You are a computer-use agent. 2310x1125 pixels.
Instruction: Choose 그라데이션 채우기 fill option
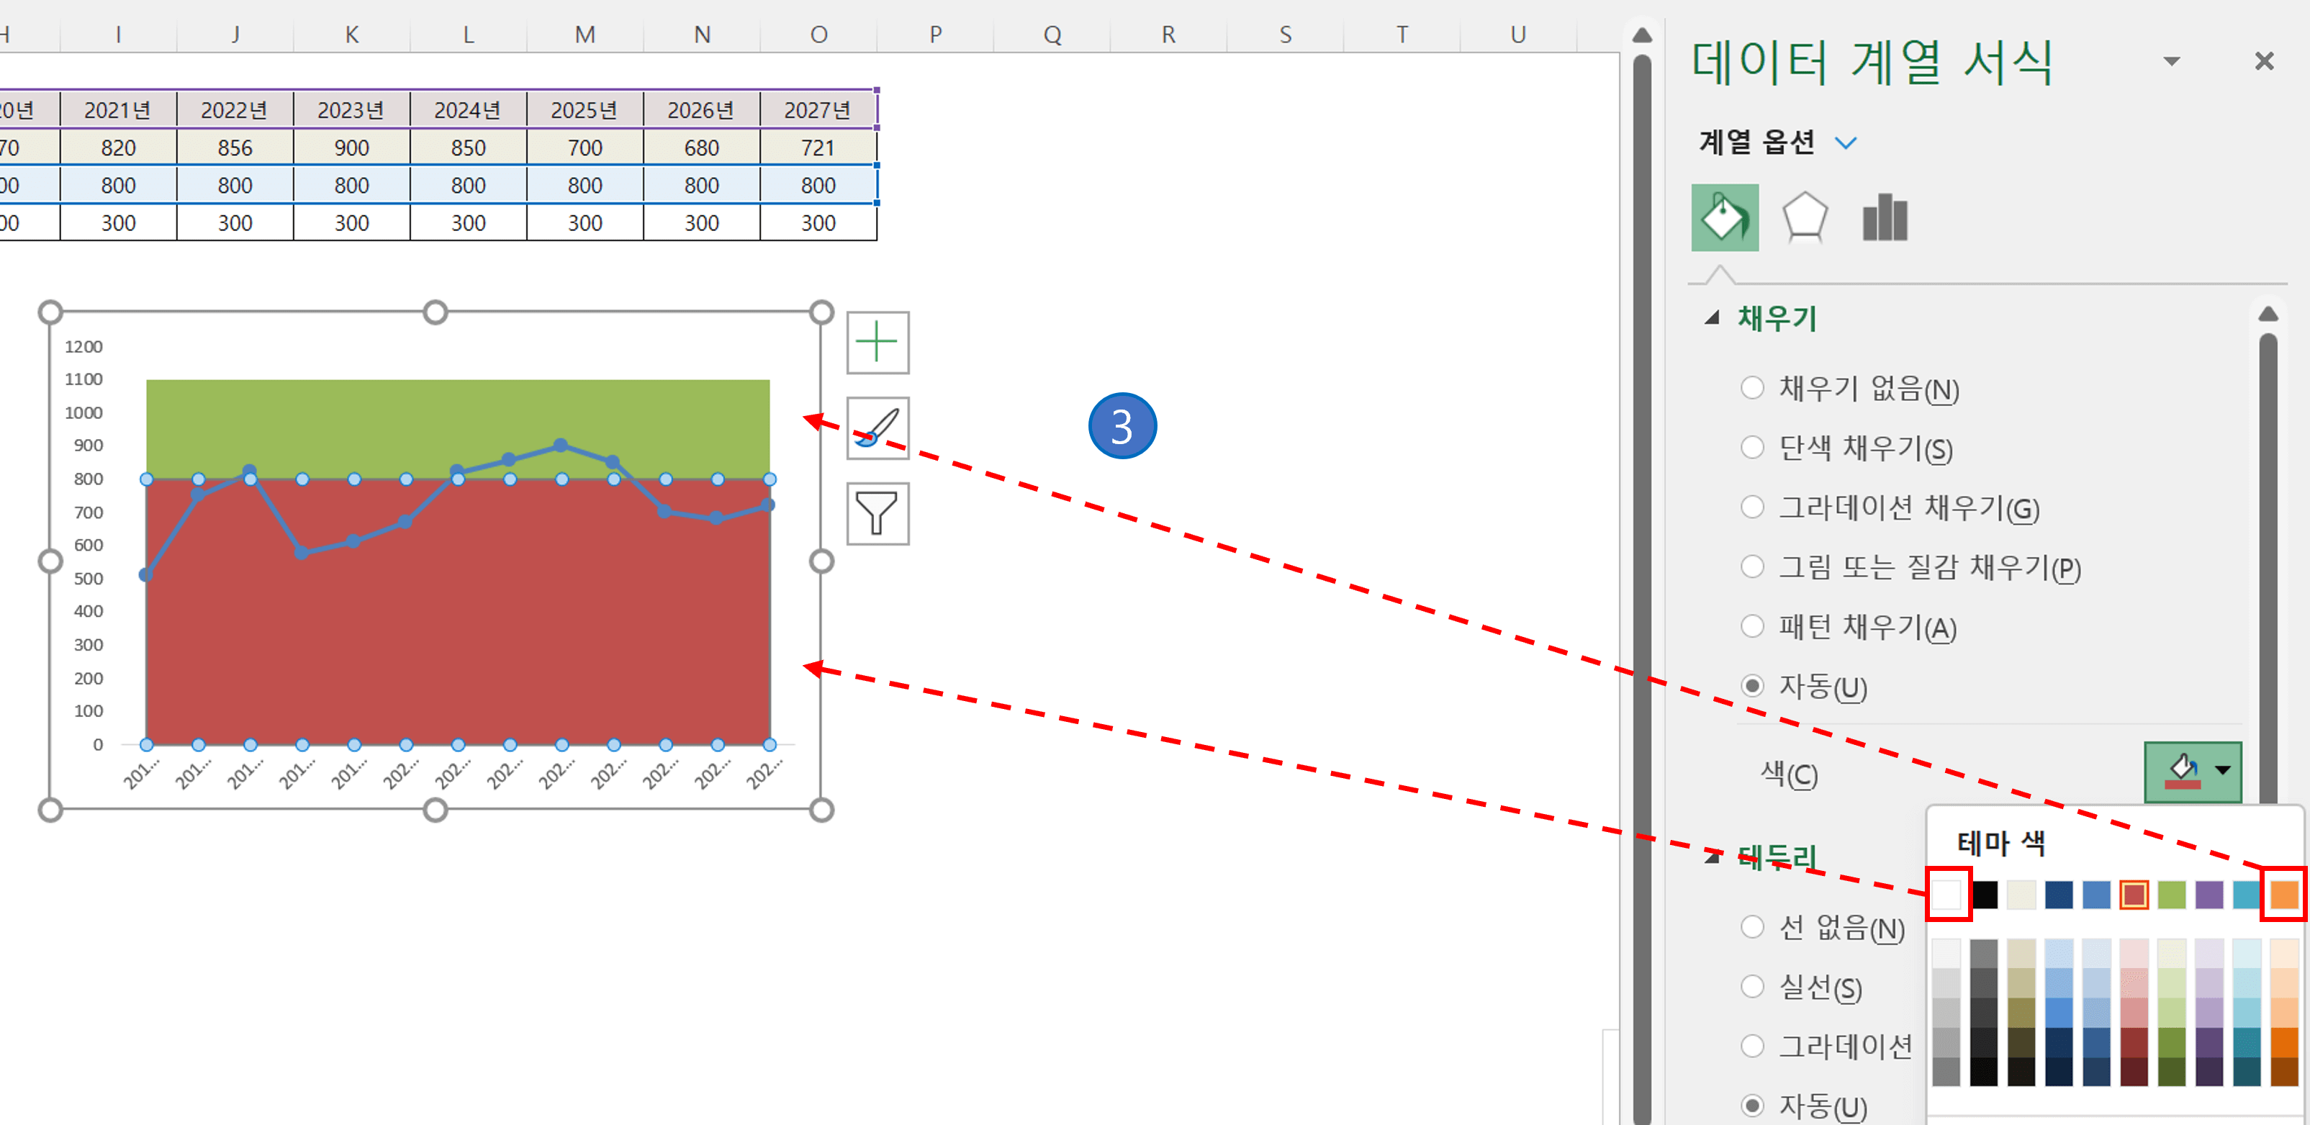pyautogui.click(x=1751, y=507)
